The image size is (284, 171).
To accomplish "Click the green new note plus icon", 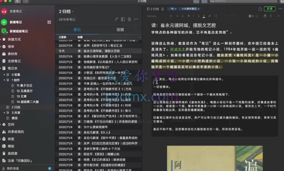I will (x=4, y=22).
